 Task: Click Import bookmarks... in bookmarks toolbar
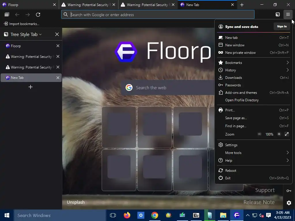point(21,24)
